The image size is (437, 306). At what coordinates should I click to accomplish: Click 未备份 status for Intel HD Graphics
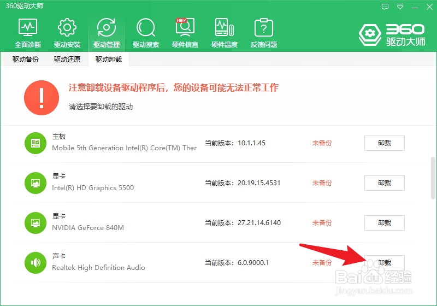coord(322,183)
